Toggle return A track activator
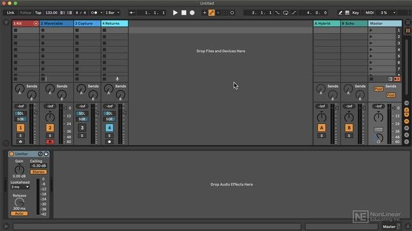This screenshot has height=231, width=412. click(321, 128)
